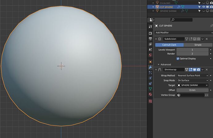Open the Material properties tab

pyautogui.click(x=150, y=94)
